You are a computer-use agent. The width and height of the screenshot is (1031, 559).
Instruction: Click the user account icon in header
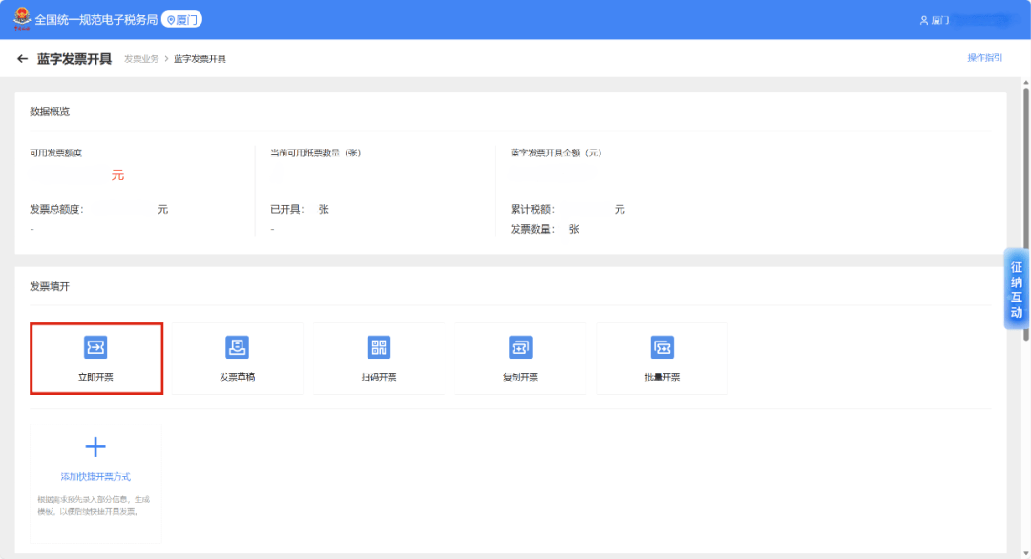923,20
